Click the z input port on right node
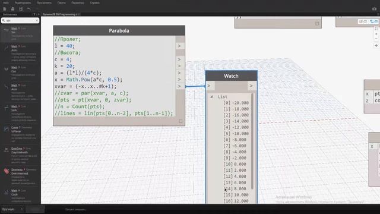This screenshot has height=214, width=380. [368, 100]
